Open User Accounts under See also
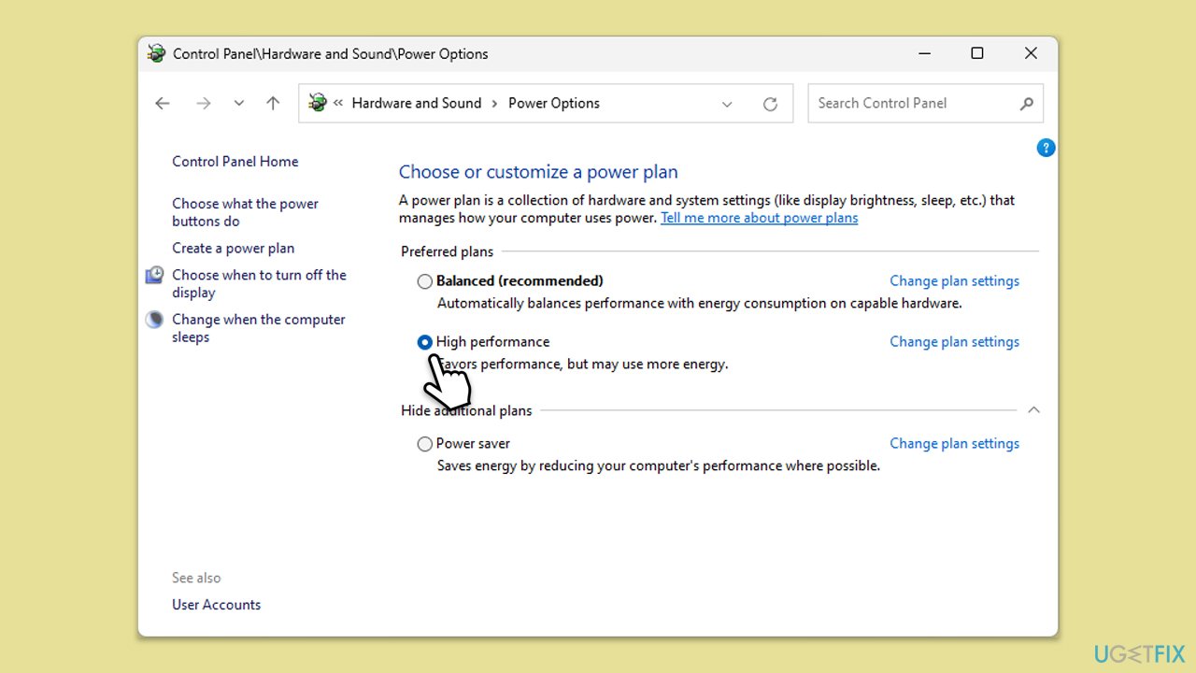The height and width of the screenshot is (673, 1196). (x=216, y=605)
